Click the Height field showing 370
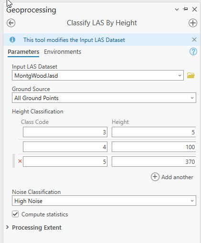The image size is (201, 243). pyautogui.click(x=154, y=162)
